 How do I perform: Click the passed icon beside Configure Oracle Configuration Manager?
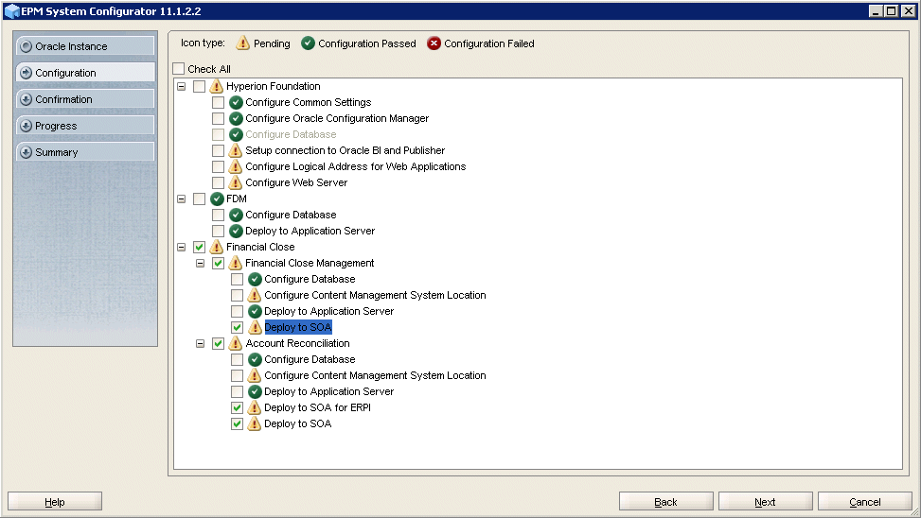point(236,118)
